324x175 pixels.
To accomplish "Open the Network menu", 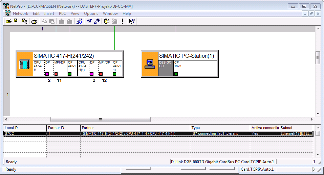I will 20,14.
